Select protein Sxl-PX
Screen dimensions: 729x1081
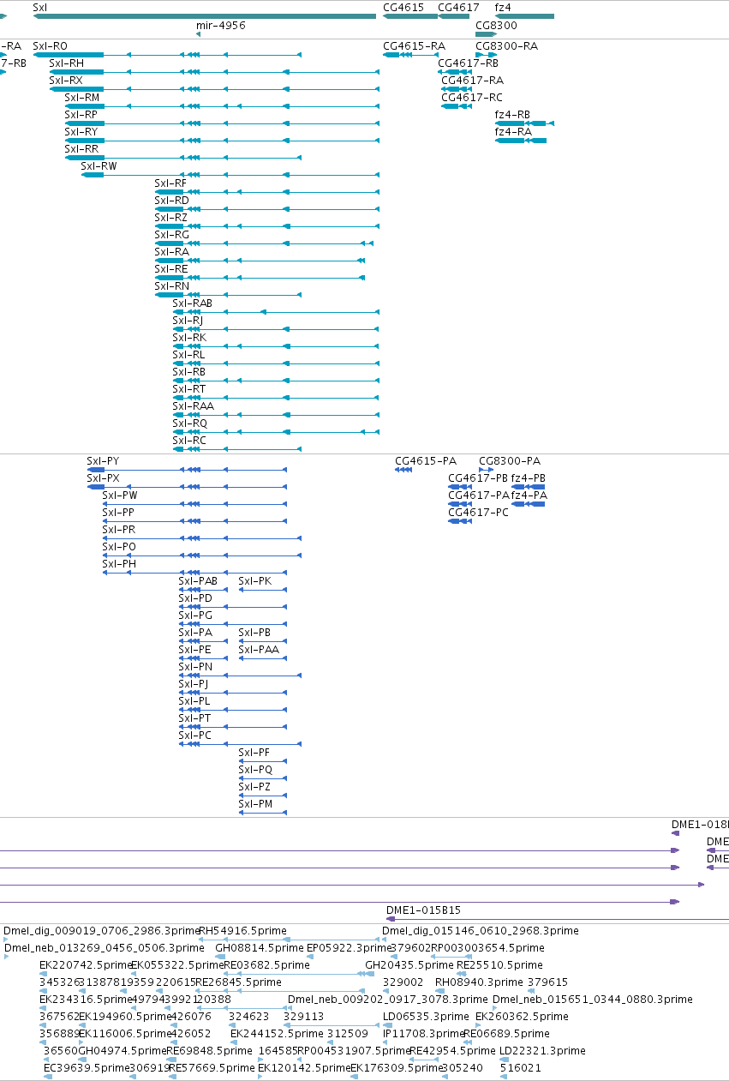coord(103,478)
